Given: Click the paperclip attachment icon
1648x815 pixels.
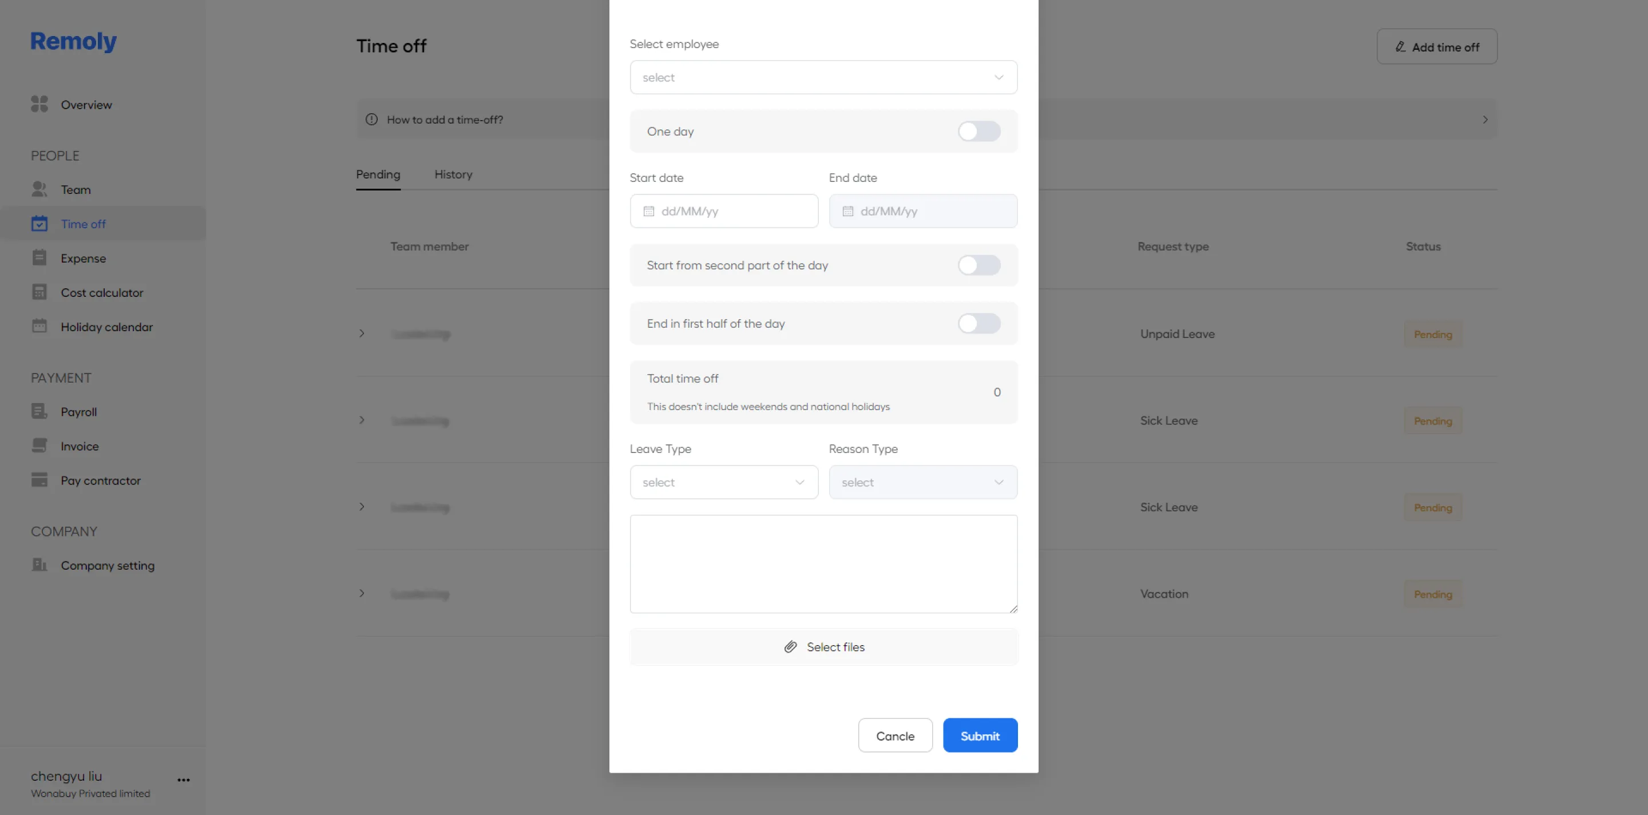Looking at the screenshot, I should [791, 647].
